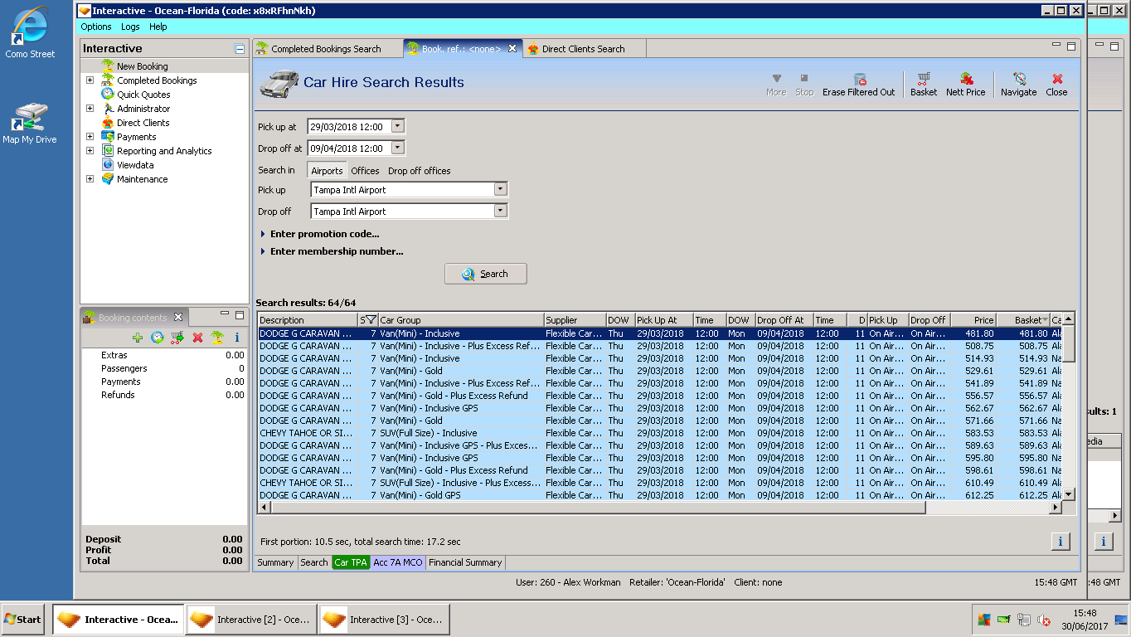Expand the Completed Bookings tree node
Image resolution: width=1131 pixels, height=637 pixels.
tap(90, 80)
